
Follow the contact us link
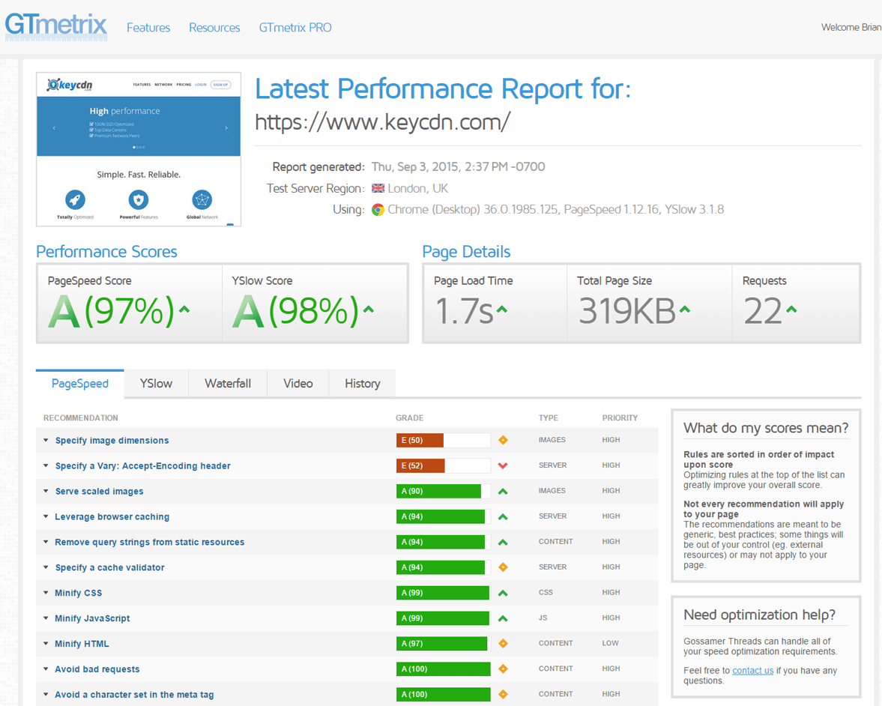point(752,670)
